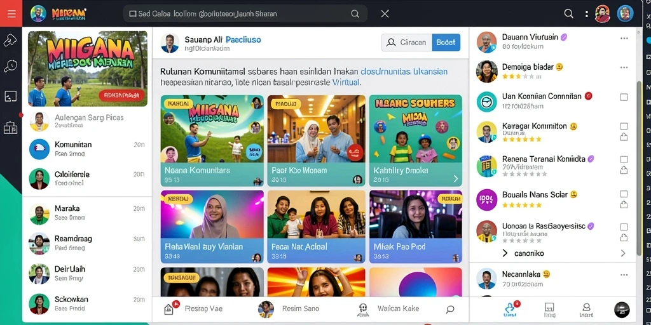Open DeirUaih conversation

coord(87,274)
